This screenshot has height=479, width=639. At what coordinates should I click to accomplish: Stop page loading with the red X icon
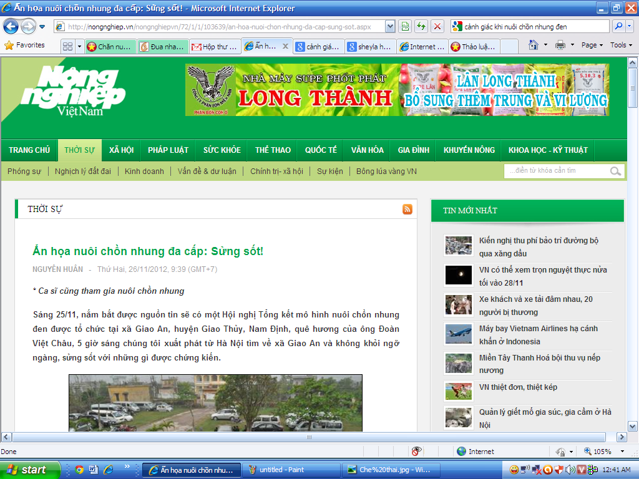point(437,26)
